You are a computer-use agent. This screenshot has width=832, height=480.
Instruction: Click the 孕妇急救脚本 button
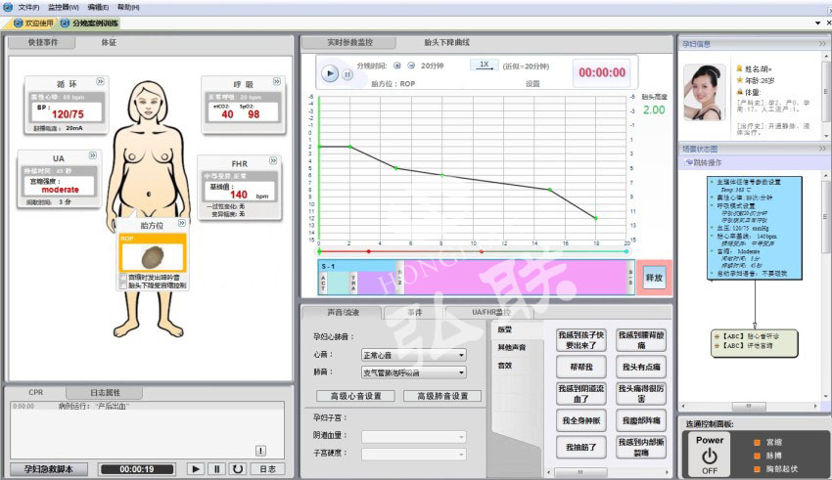click(49, 469)
